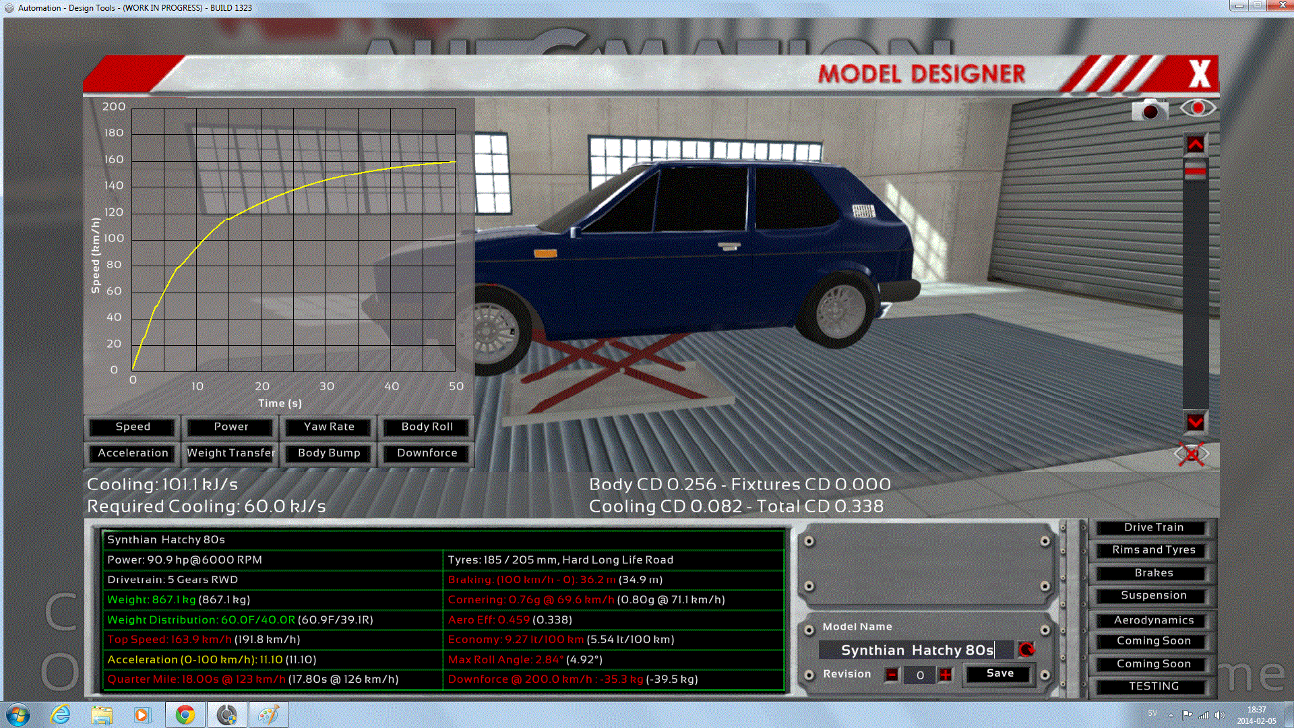Image resolution: width=1294 pixels, height=728 pixels.
Task: Open the Drive Train section
Action: pos(1153,527)
